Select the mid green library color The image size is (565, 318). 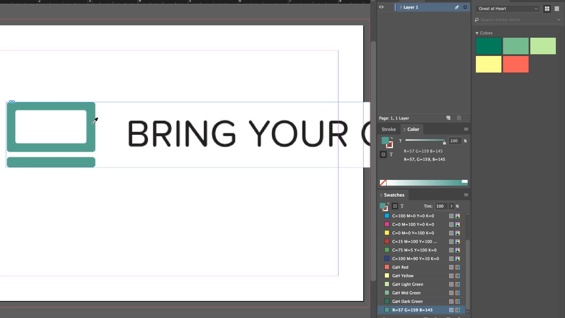click(x=516, y=46)
